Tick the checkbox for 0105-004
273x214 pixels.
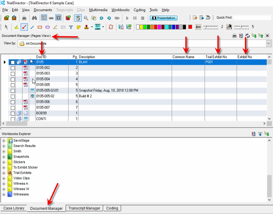(x=13, y=79)
